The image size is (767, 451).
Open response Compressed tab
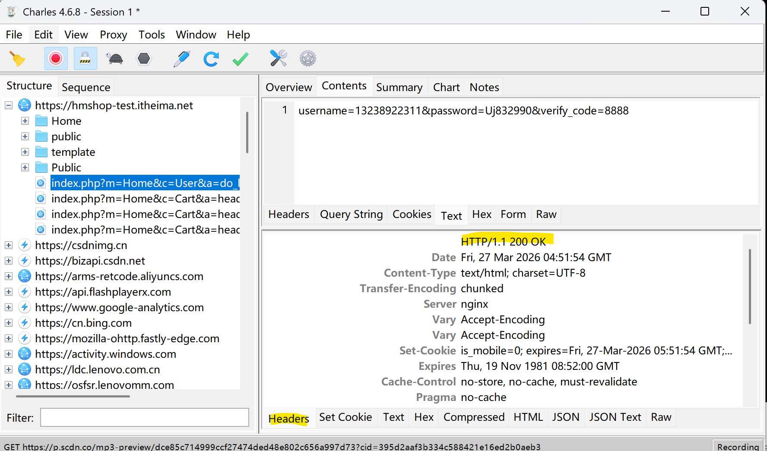coord(474,417)
